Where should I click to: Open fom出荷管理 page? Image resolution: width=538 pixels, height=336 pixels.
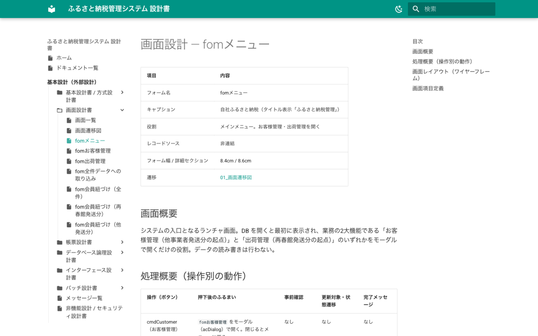pyautogui.click(x=90, y=161)
